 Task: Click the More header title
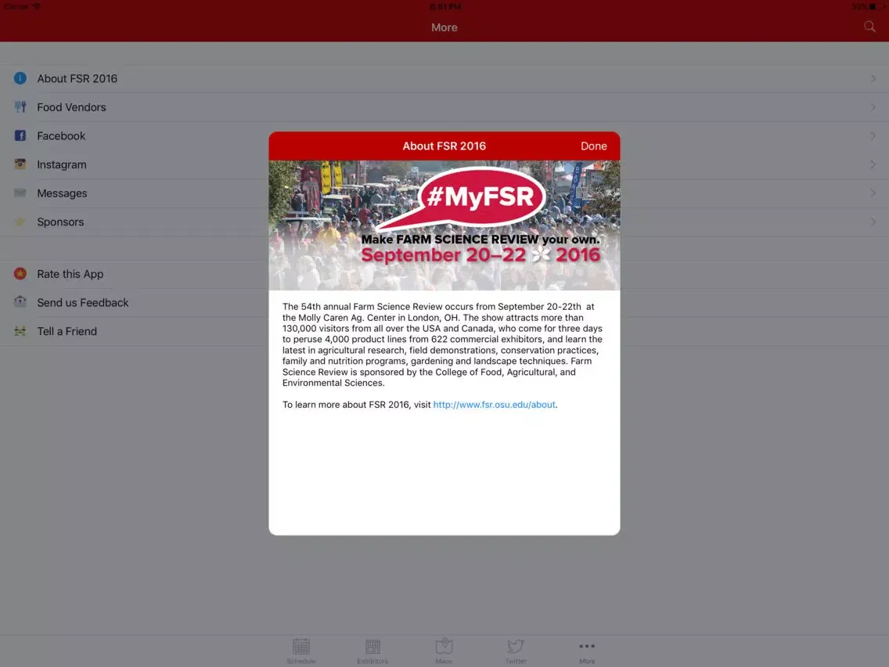click(x=444, y=27)
